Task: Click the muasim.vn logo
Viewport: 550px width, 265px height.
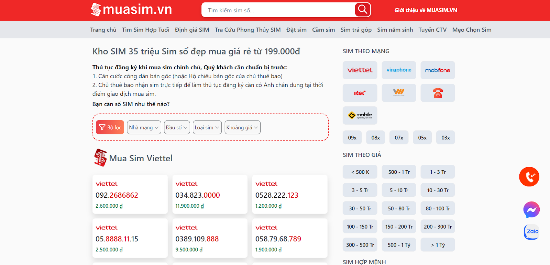Action: pos(131,10)
